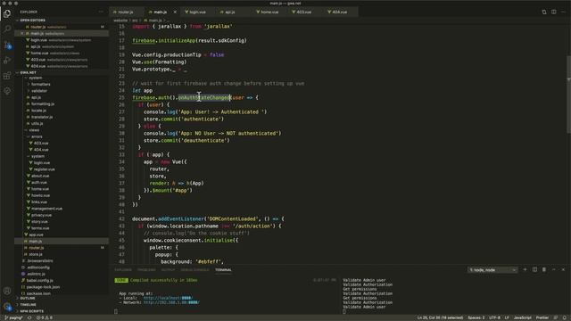Open babel.config.js in the file tree

[39, 281]
